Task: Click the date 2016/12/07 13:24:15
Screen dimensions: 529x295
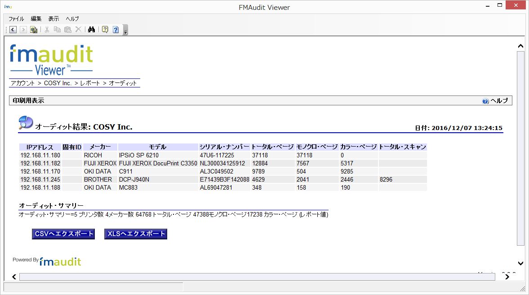Action: pyautogui.click(x=467, y=128)
